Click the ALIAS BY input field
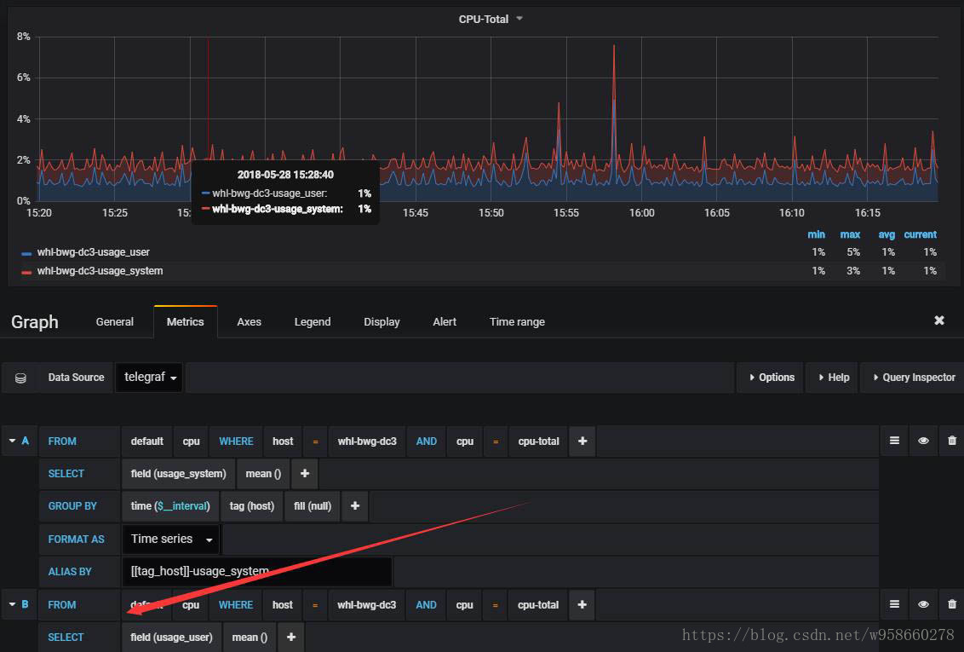Image resolution: width=964 pixels, height=652 pixels. 257,571
